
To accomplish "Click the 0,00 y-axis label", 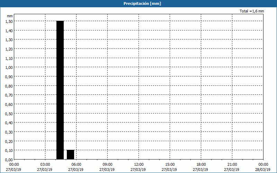I will coord(9,160).
